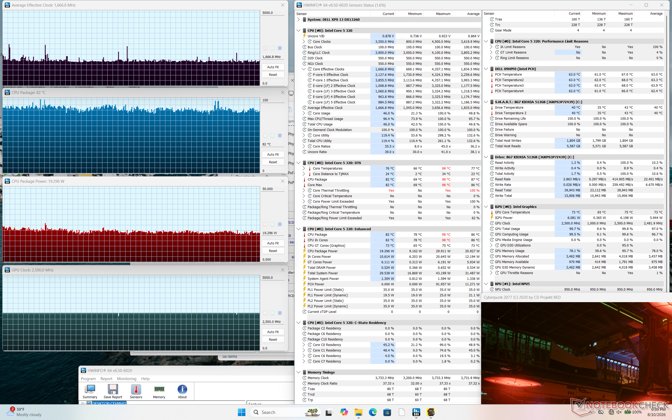Open the Help menu in HWiNFO

(x=145, y=379)
